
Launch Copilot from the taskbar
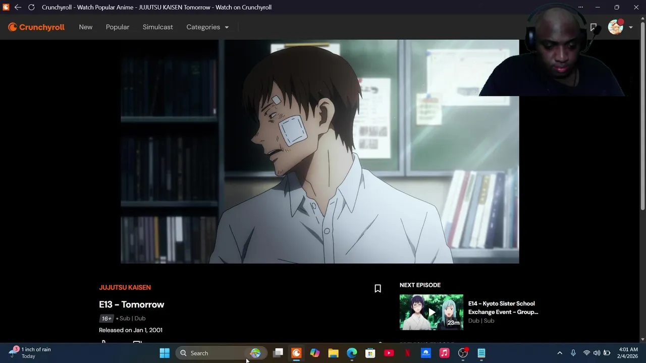(315, 353)
